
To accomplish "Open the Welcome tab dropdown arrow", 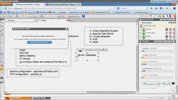I will coord(34,20).
